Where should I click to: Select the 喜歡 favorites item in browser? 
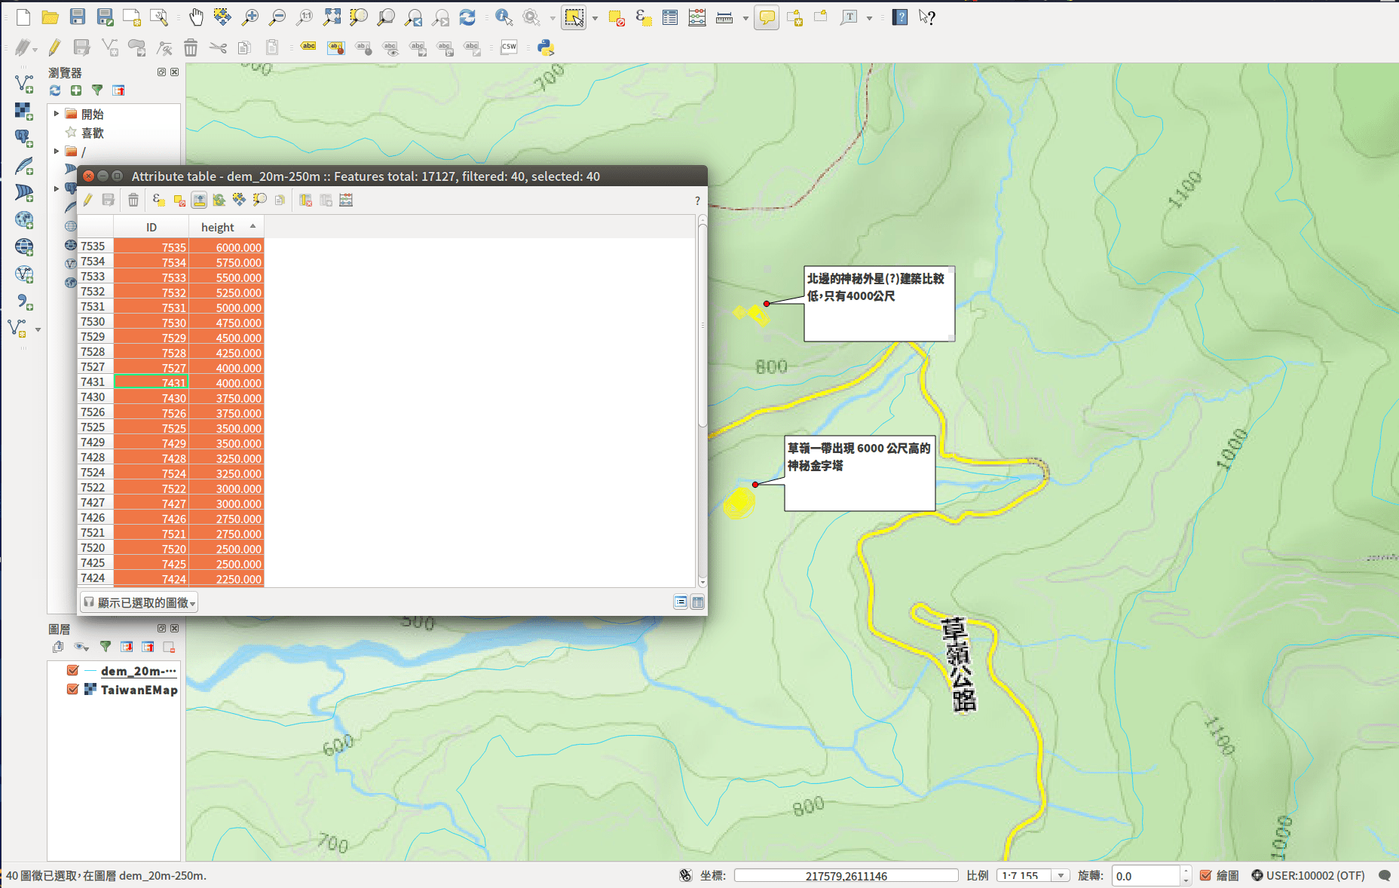(92, 133)
